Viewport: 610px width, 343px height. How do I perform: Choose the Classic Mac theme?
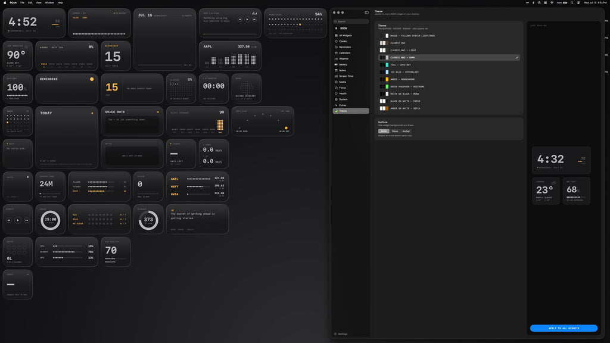click(x=449, y=43)
